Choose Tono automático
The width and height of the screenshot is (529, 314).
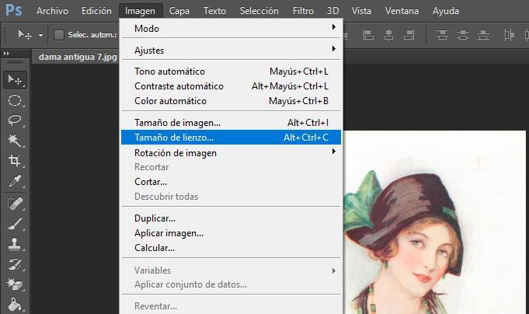tap(231, 72)
